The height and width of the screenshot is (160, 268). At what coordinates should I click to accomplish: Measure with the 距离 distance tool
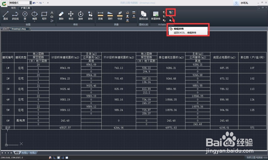coord(100,16)
